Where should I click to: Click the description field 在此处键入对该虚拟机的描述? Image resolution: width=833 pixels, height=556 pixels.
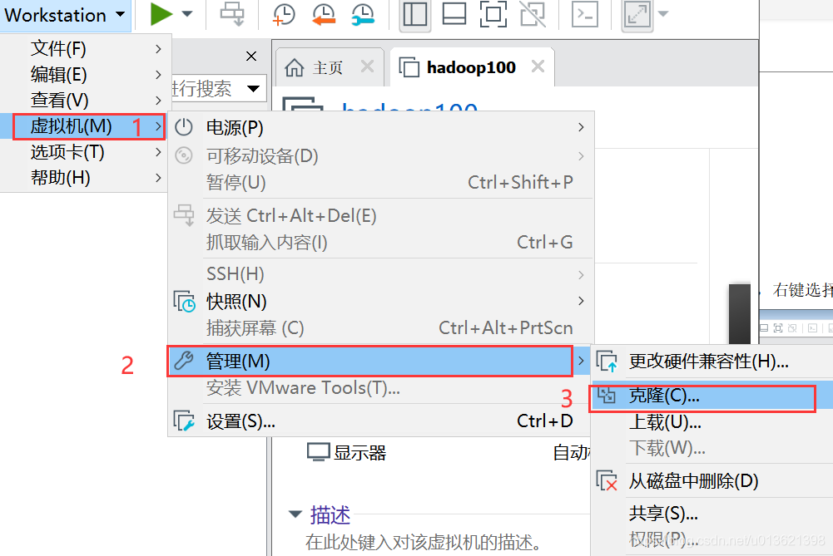click(x=424, y=542)
